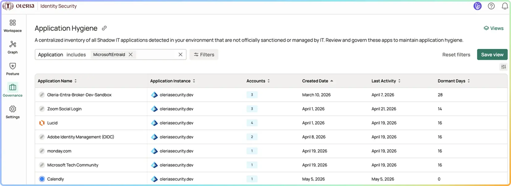Click 'April 21, 2026' last activity
Image resolution: width=511 pixels, height=186 pixels.
click(x=384, y=109)
